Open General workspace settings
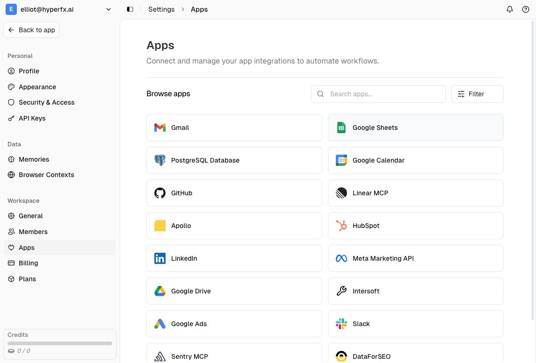The height and width of the screenshot is (363, 536). pos(60,216)
